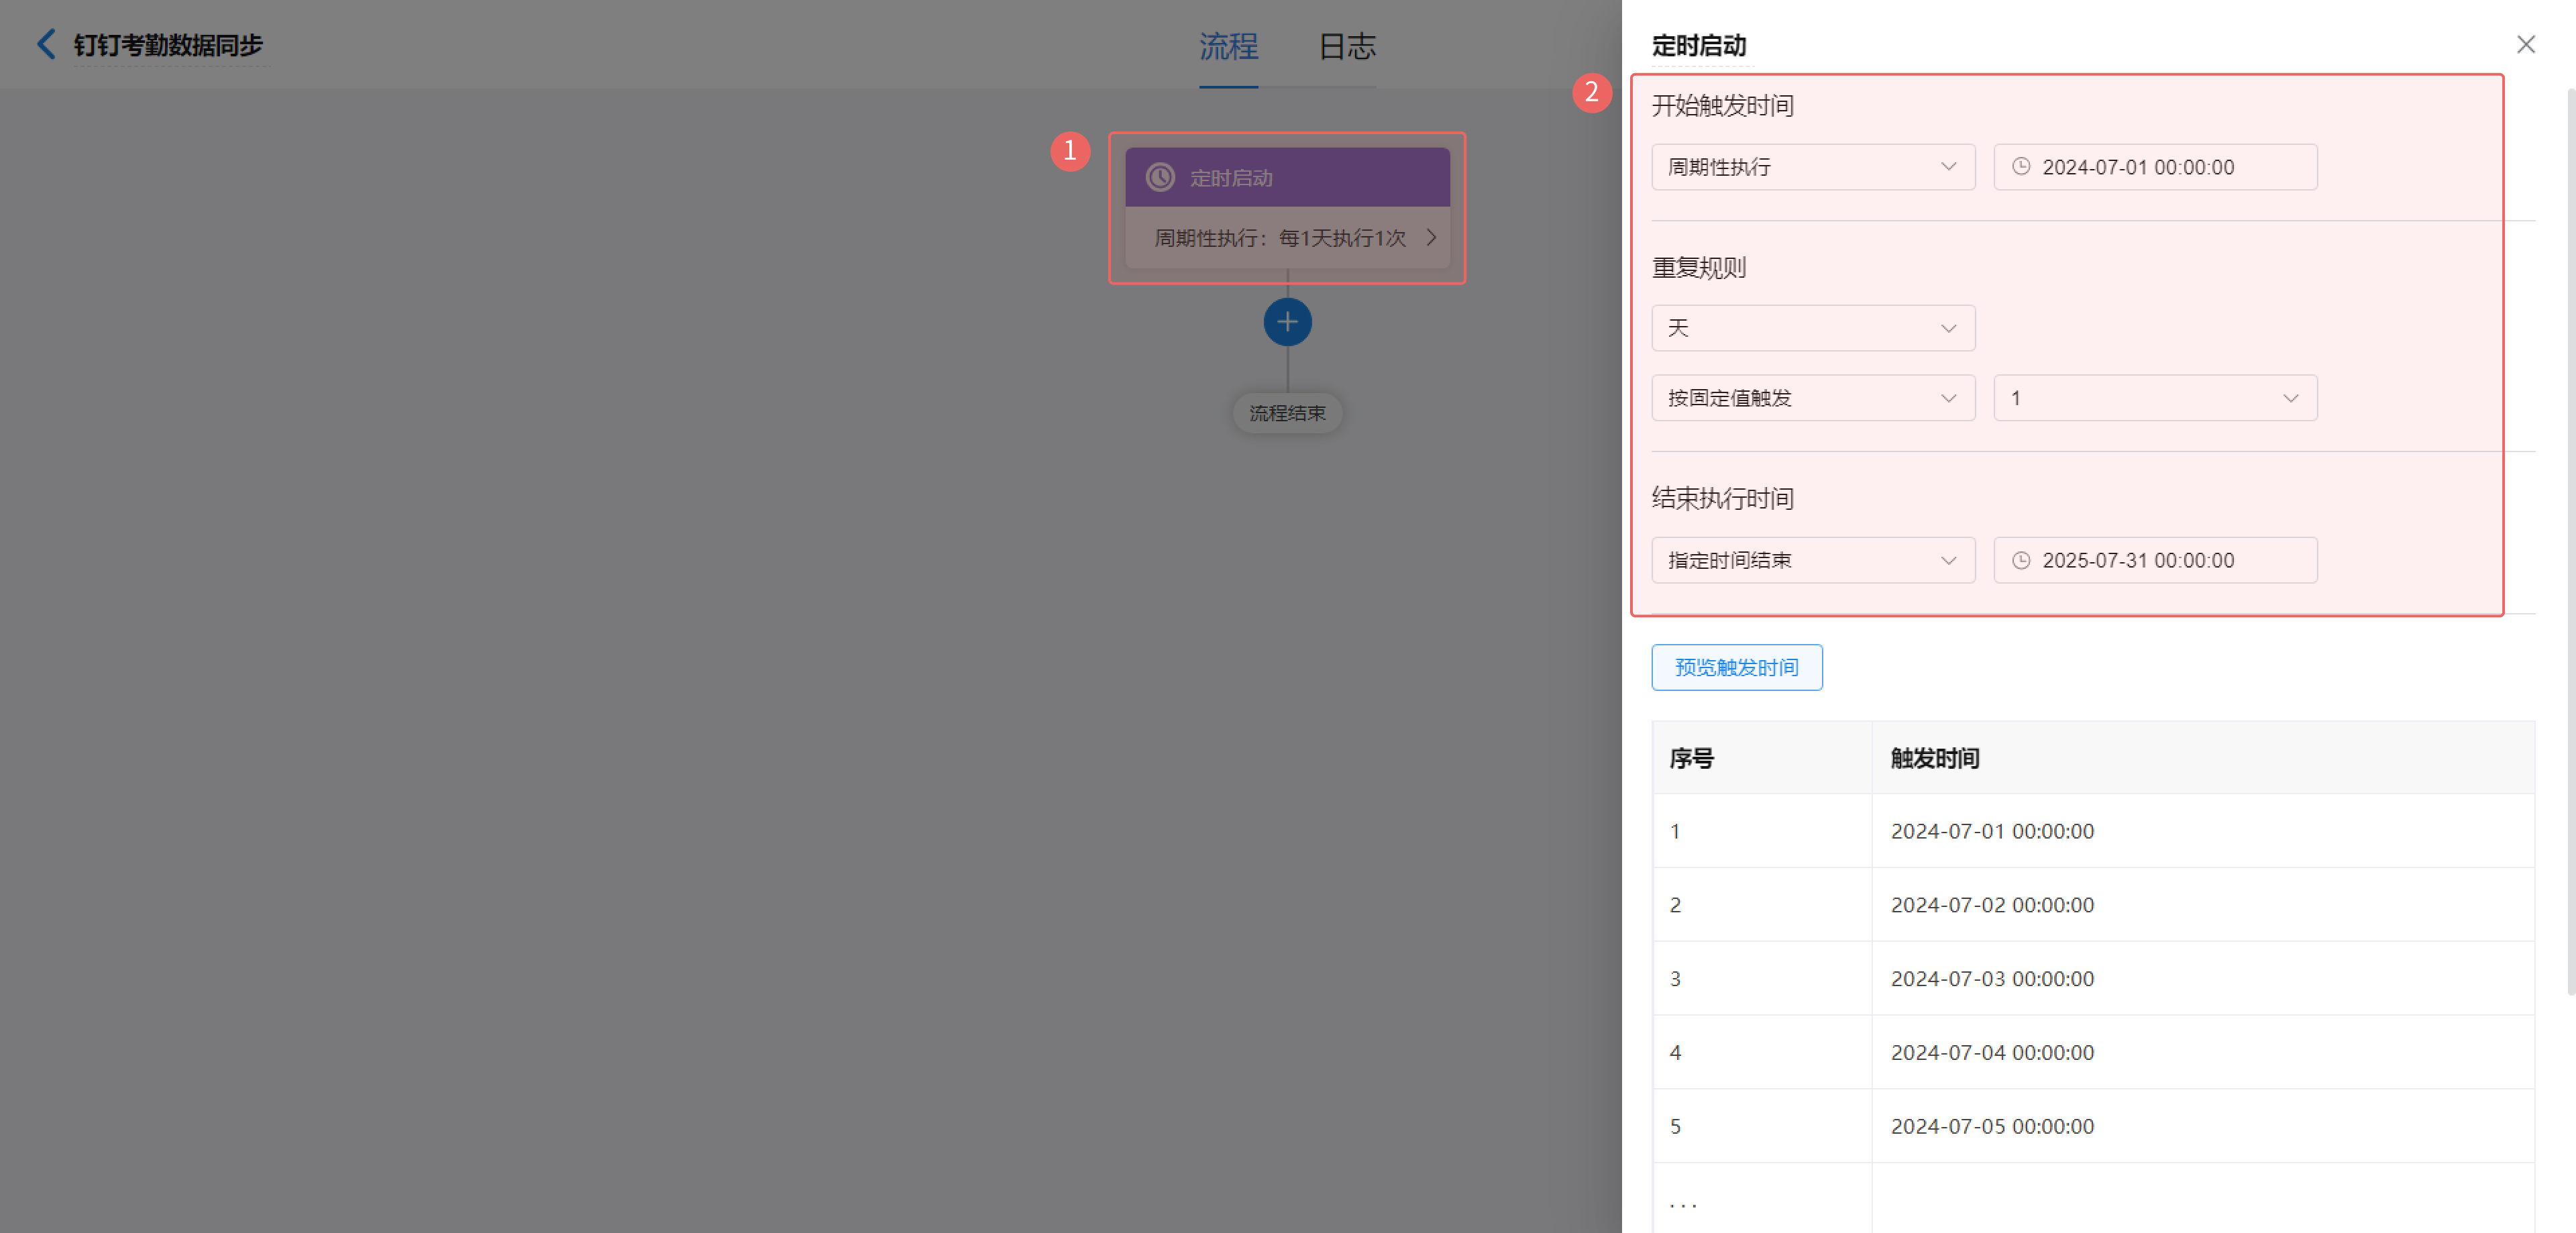Add a node with the blue plus button

pos(1287,322)
